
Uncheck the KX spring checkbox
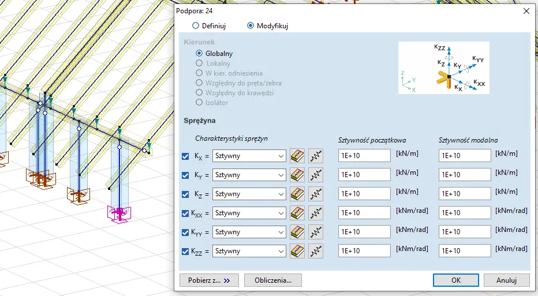[185, 156]
